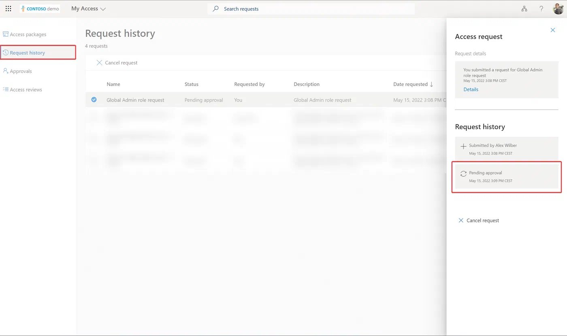Sort by the Status column header

point(192,84)
